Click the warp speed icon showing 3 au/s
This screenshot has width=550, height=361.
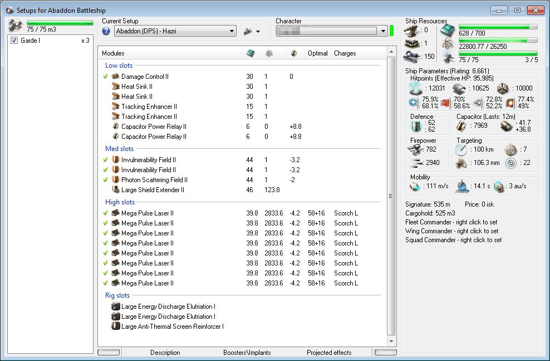point(499,187)
